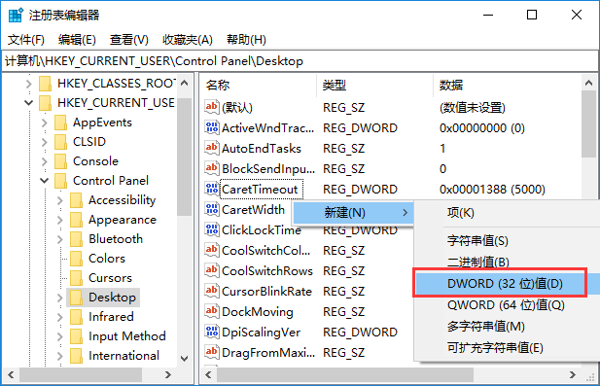This screenshot has width=600, height=386.
Task: Choose QWORD (64 位)值(Q) in the submenu
Action: [507, 305]
